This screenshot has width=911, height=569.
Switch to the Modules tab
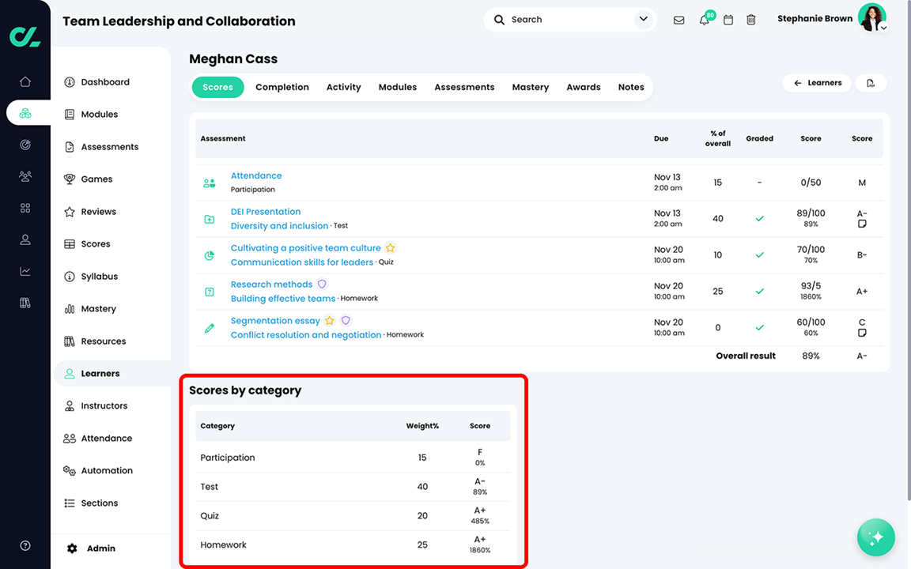coord(398,87)
